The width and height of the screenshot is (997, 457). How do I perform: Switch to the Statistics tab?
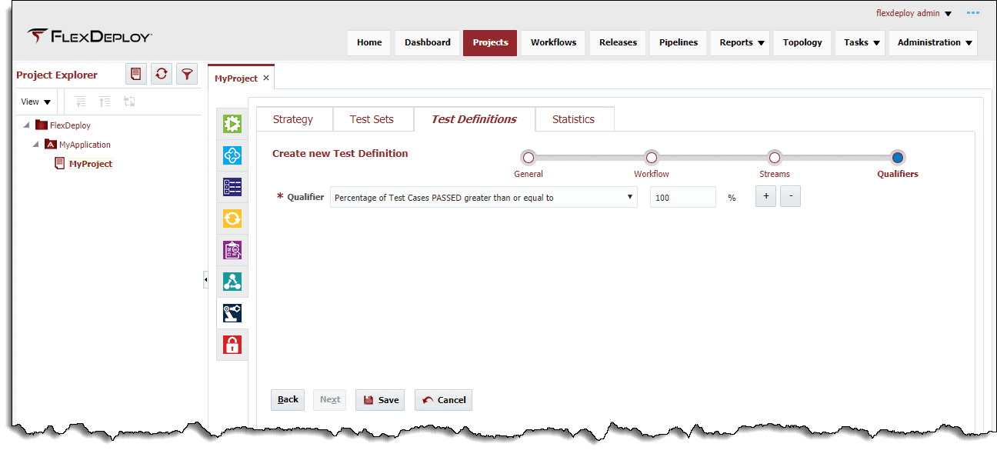click(574, 119)
